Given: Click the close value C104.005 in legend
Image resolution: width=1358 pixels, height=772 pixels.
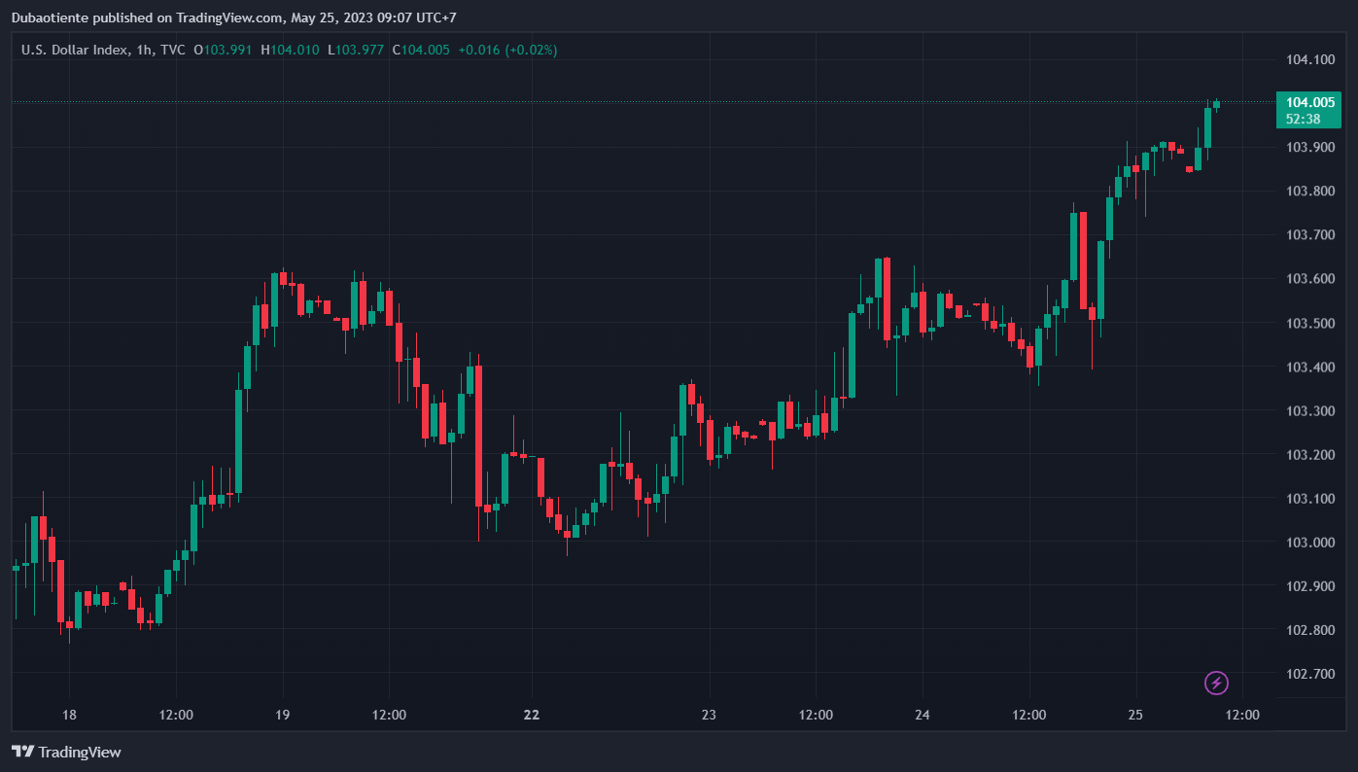Looking at the screenshot, I should click(421, 50).
